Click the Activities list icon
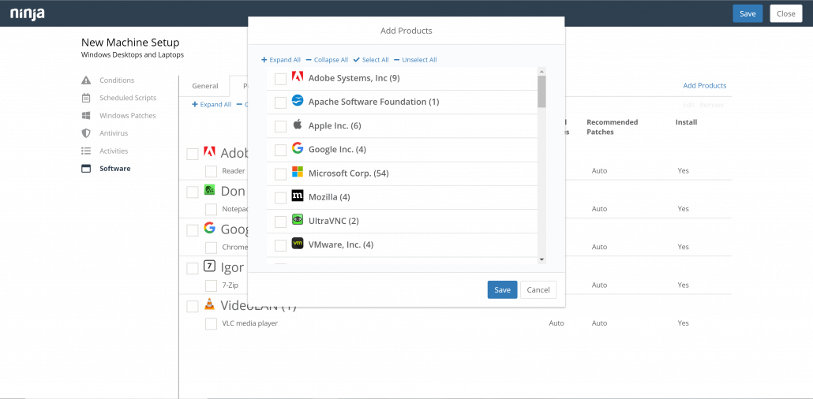 [86, 151]
